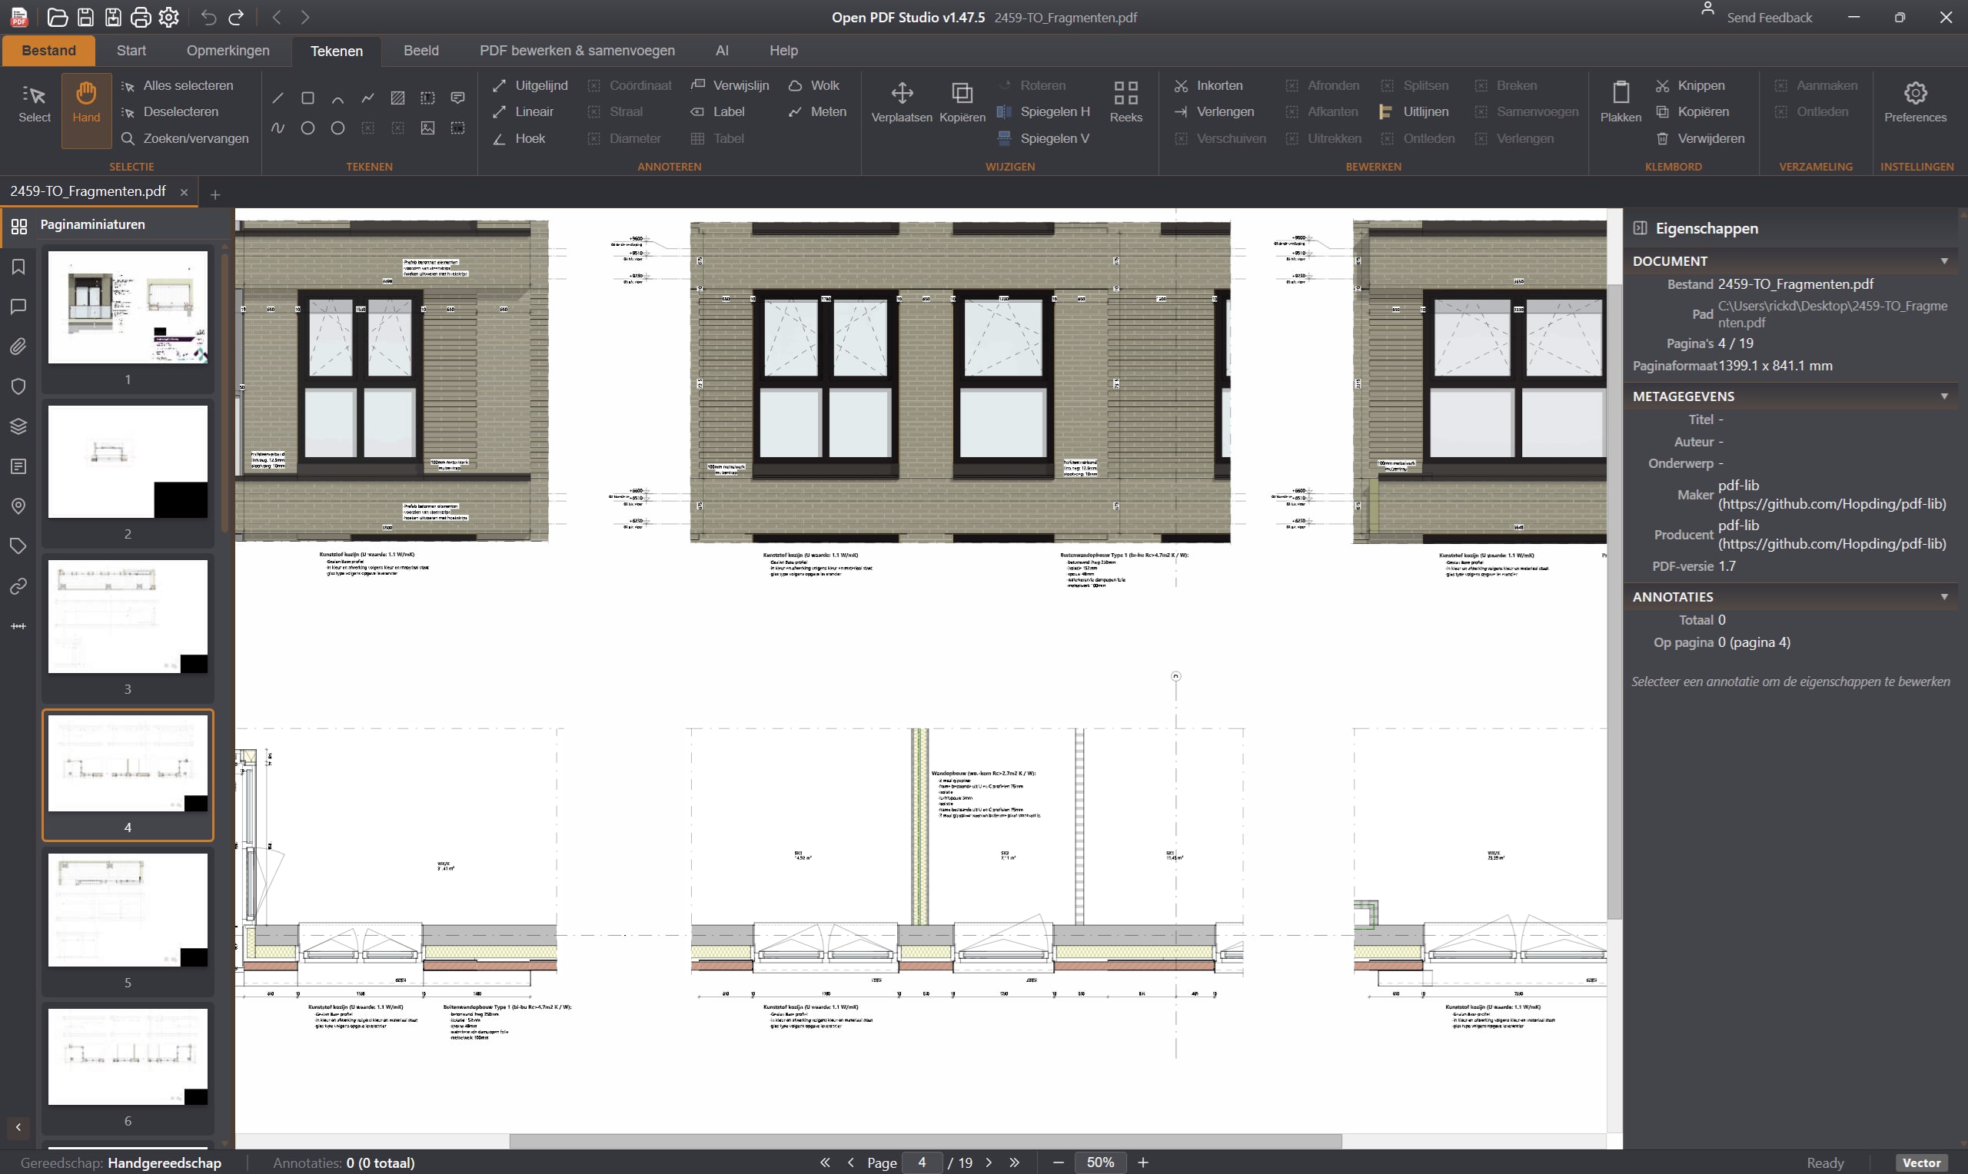This screenshot has width=1968, height=1174.
Task: Activate the Select tool
Action: 35,104
